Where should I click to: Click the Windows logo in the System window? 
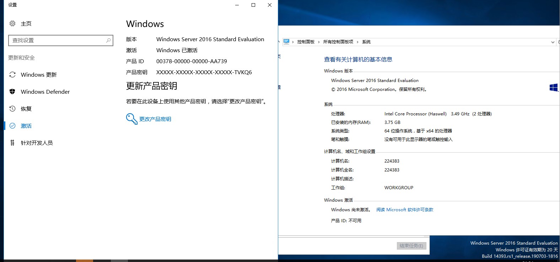point(554,87)
